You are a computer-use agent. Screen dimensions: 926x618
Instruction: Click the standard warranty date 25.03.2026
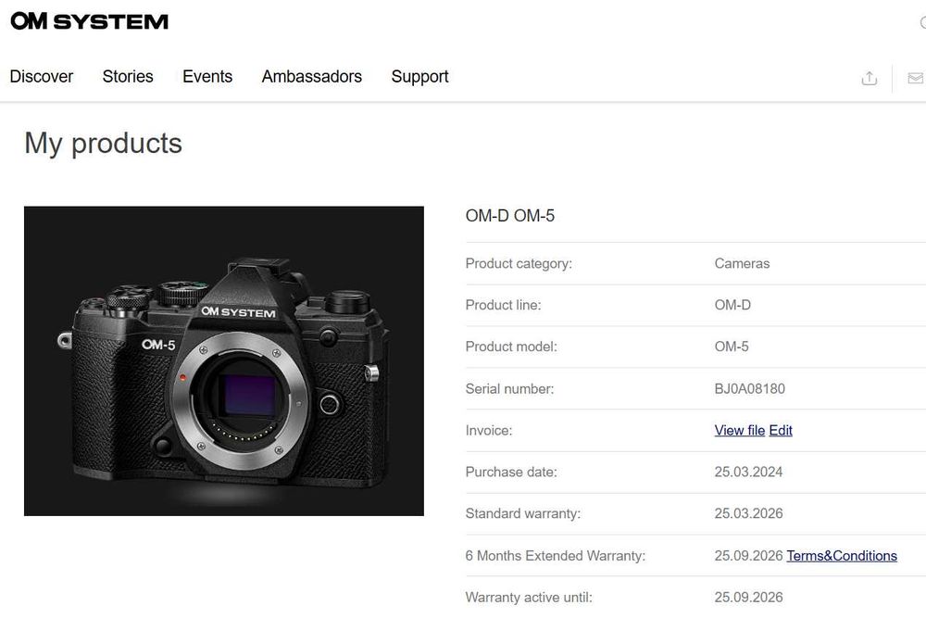(748, 513)
